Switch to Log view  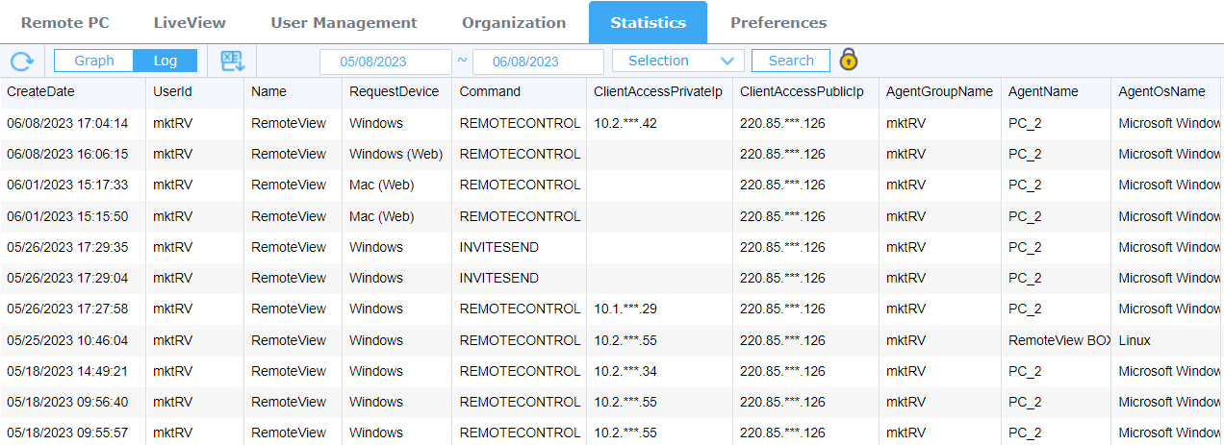166,61
